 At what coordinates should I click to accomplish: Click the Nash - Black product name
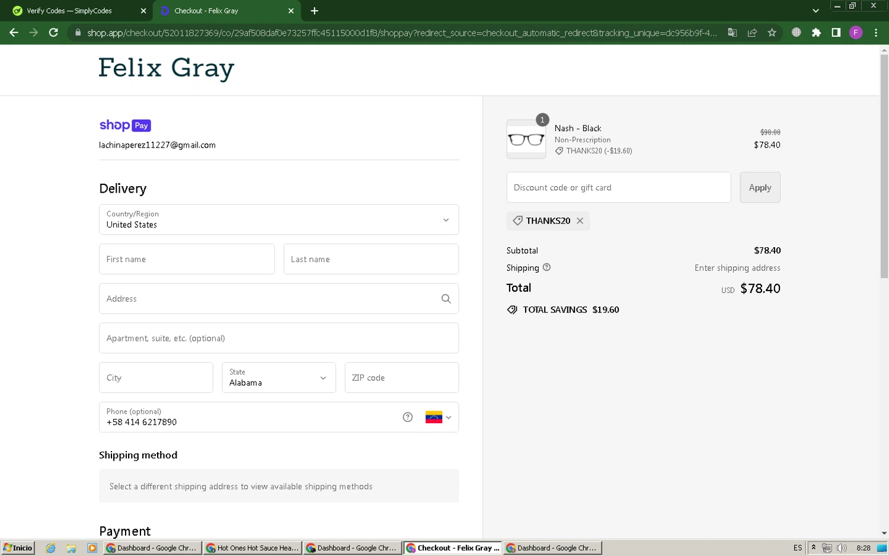(578, 128)
